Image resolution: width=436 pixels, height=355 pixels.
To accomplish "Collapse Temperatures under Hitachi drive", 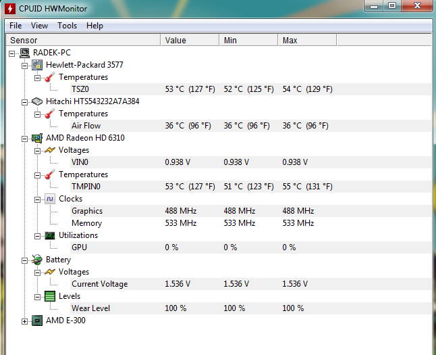I will click(37, 114).
